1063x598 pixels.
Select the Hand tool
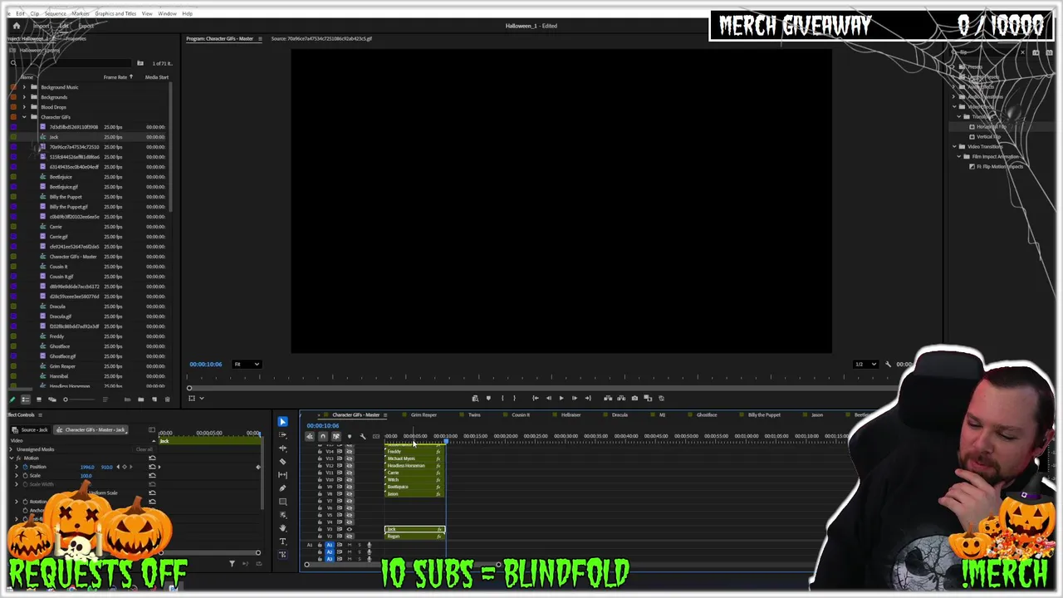pyautogui.click(x=282, y=528)
